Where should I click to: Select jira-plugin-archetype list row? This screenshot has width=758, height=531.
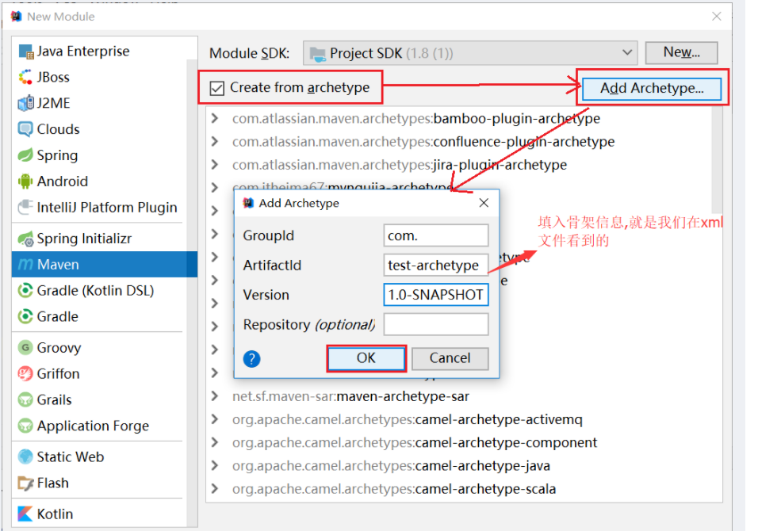[x=459, y=165]
